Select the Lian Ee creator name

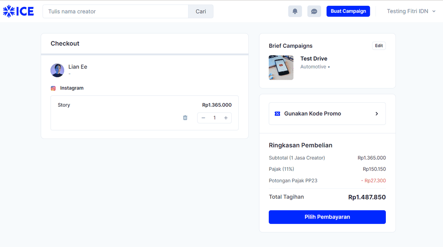pos(78,67)
